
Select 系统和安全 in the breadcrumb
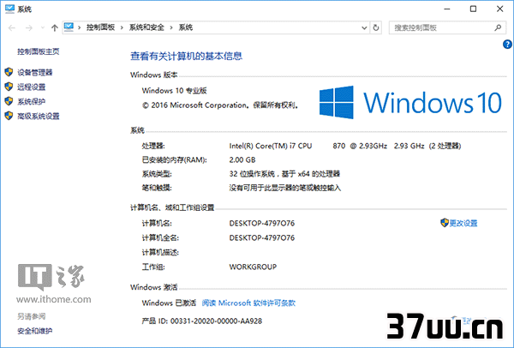[146, 27]
